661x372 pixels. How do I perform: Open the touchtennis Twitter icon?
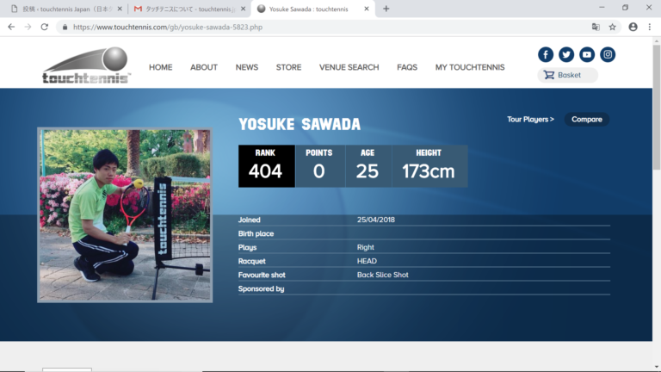pyautogui.click(x=566, y=54)
